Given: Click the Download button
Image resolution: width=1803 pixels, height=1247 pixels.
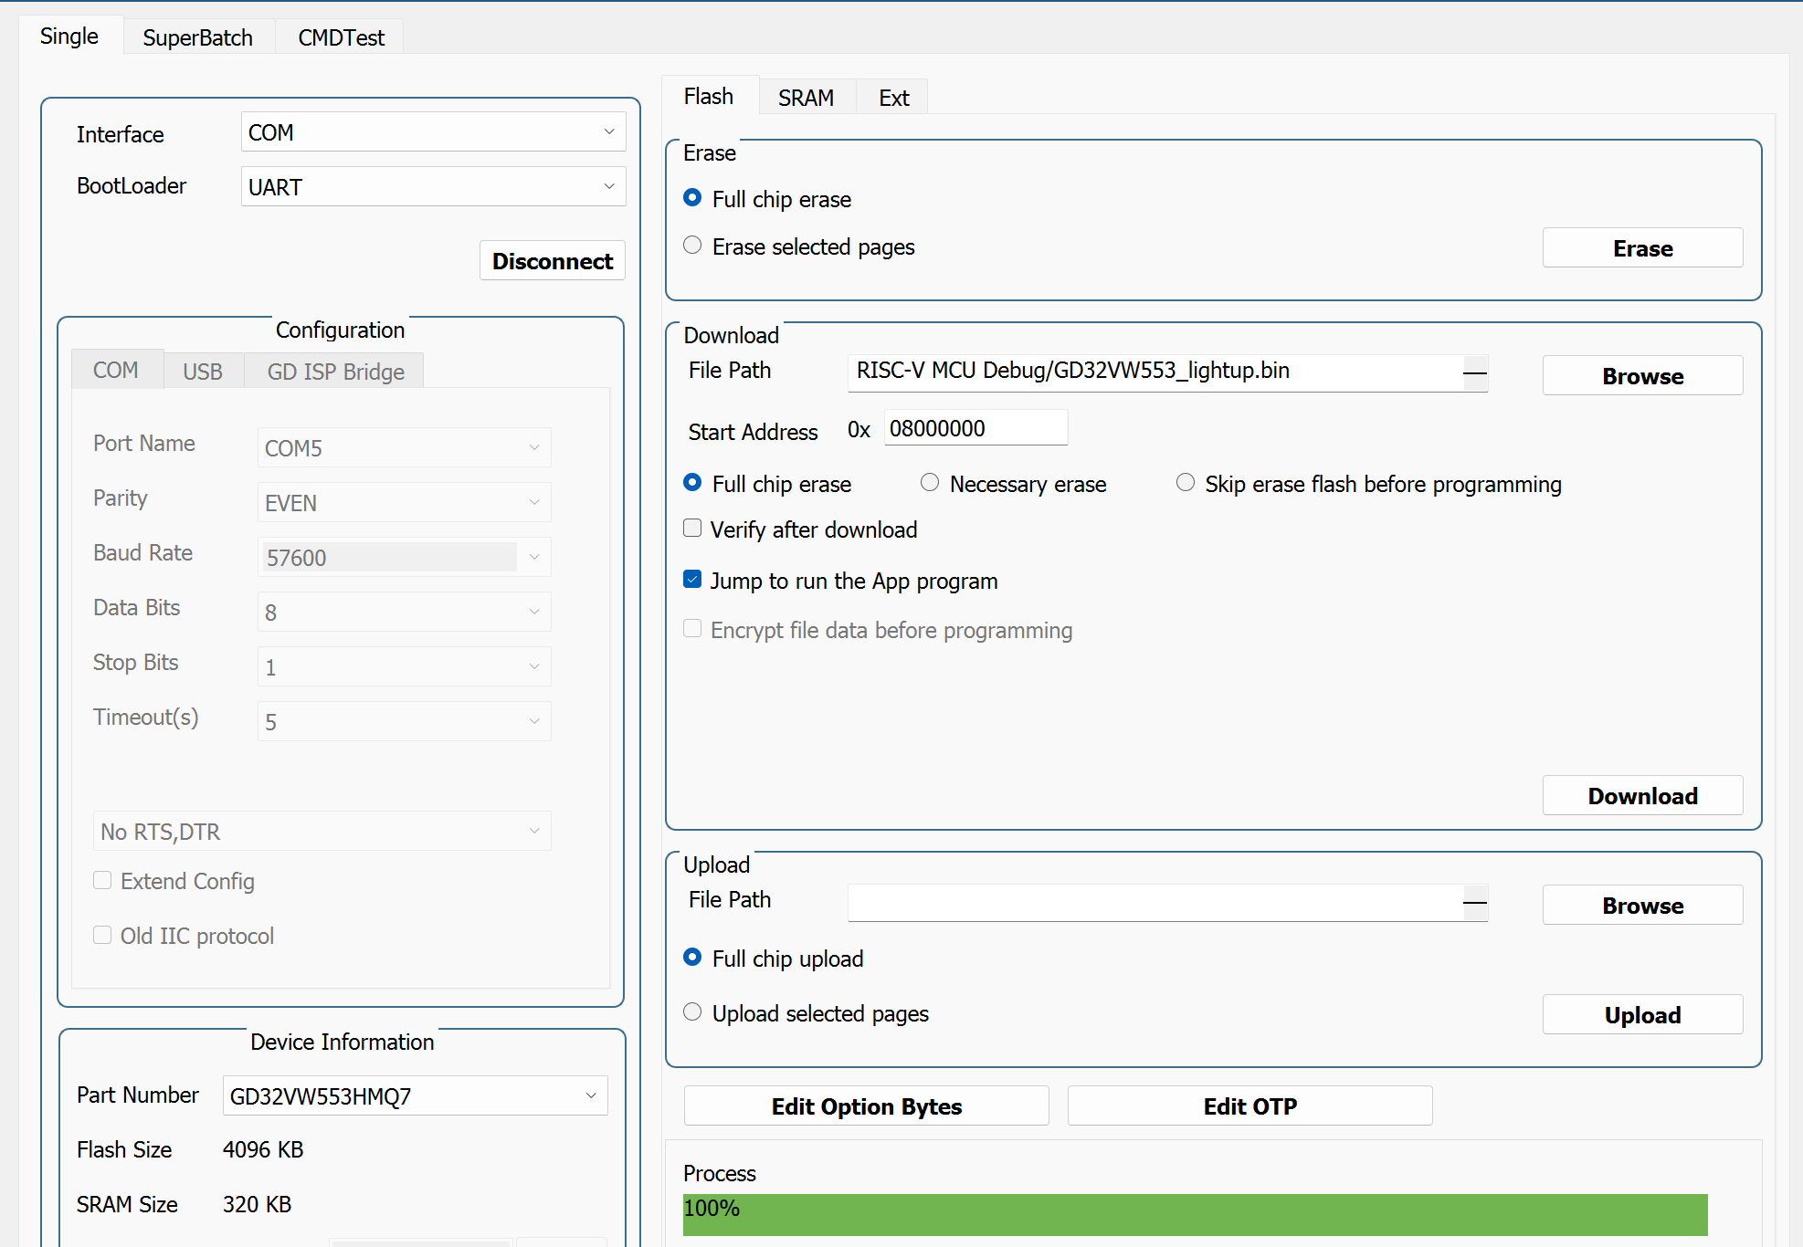Looking at the screenshot, I should coord(1641,795).
